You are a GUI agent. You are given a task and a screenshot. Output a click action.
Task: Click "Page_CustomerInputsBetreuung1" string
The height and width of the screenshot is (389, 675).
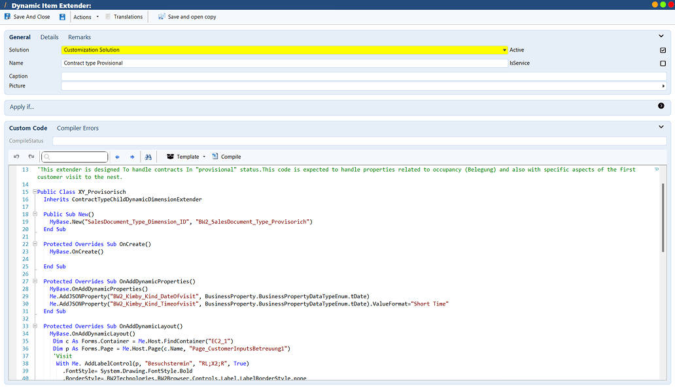[x=239, y=349]
